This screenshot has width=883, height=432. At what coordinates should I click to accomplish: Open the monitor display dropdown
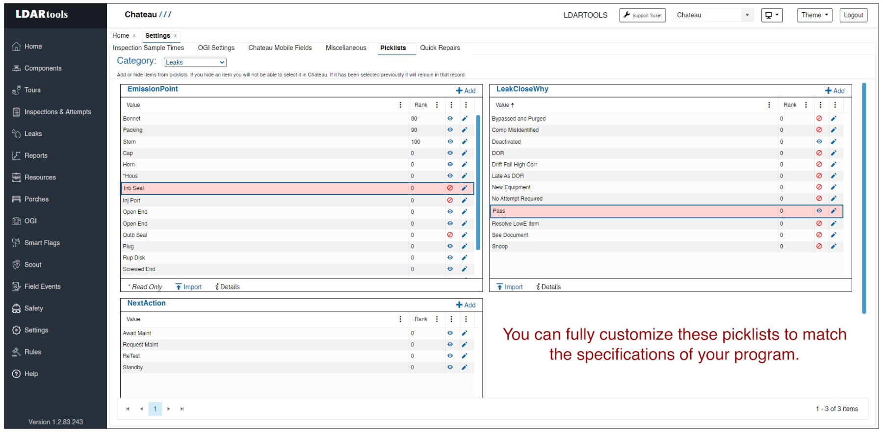coord(772,15)
